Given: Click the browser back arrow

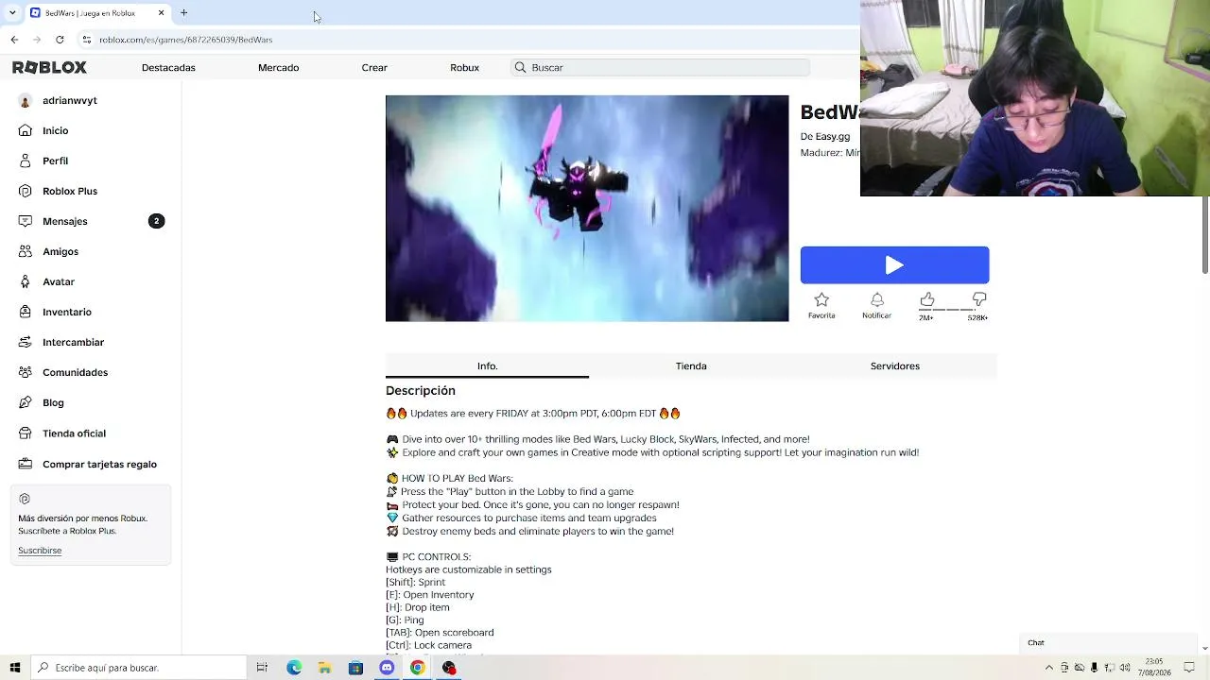Looking at the screenshot, I should (x=14, y=40).
